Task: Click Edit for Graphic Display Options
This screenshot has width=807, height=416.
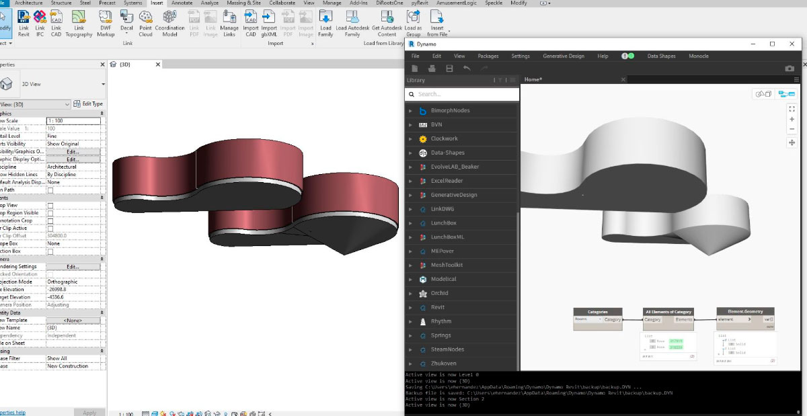Action: click(x=73, y=159)
